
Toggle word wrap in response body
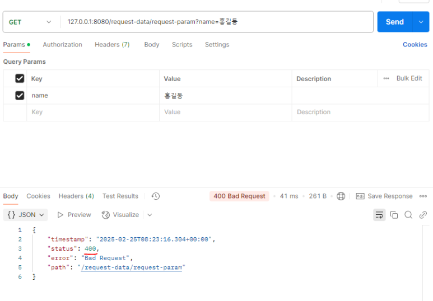coord(379,215)
